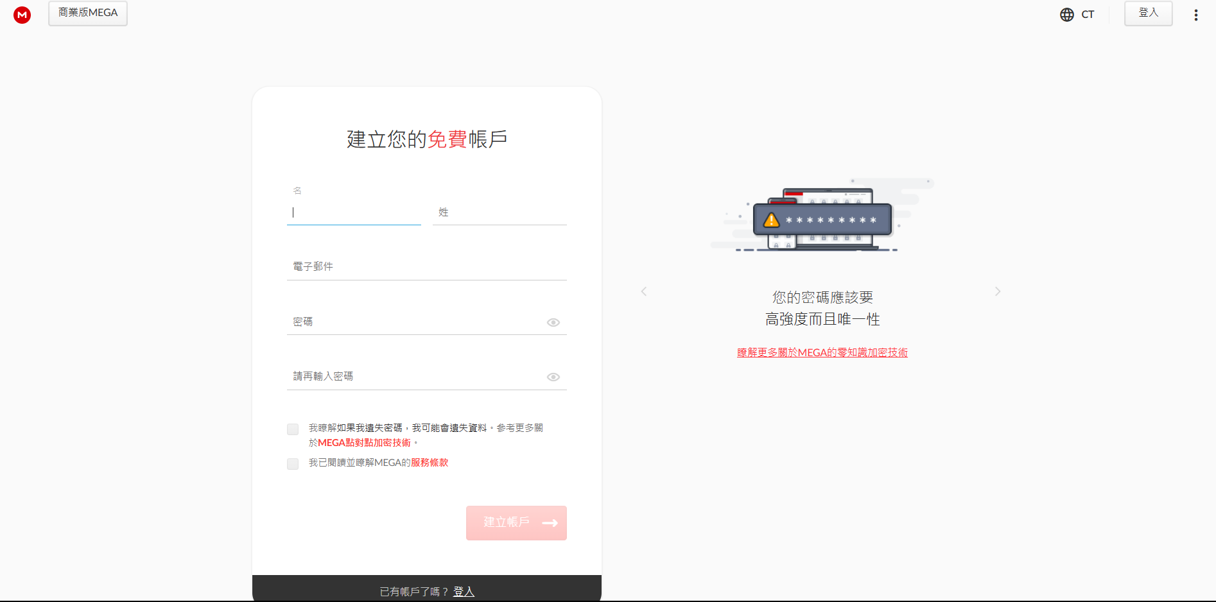Click the MEGA logo icon
1216x602 pixels.
[x=22, y=14]
